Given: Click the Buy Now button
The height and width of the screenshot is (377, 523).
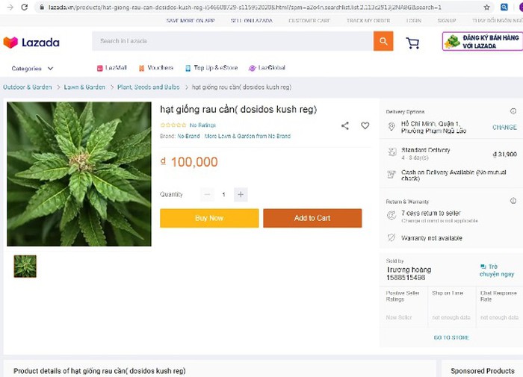Looking at the screenshot, I should click(209, 218).
